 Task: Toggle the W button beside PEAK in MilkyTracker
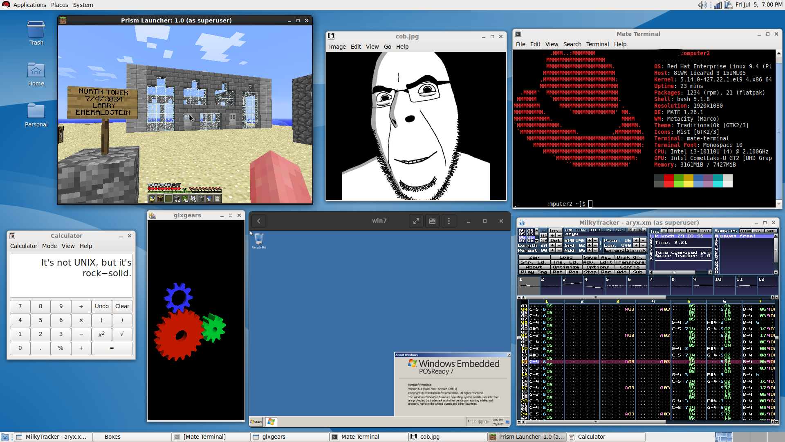click(640, 230)
